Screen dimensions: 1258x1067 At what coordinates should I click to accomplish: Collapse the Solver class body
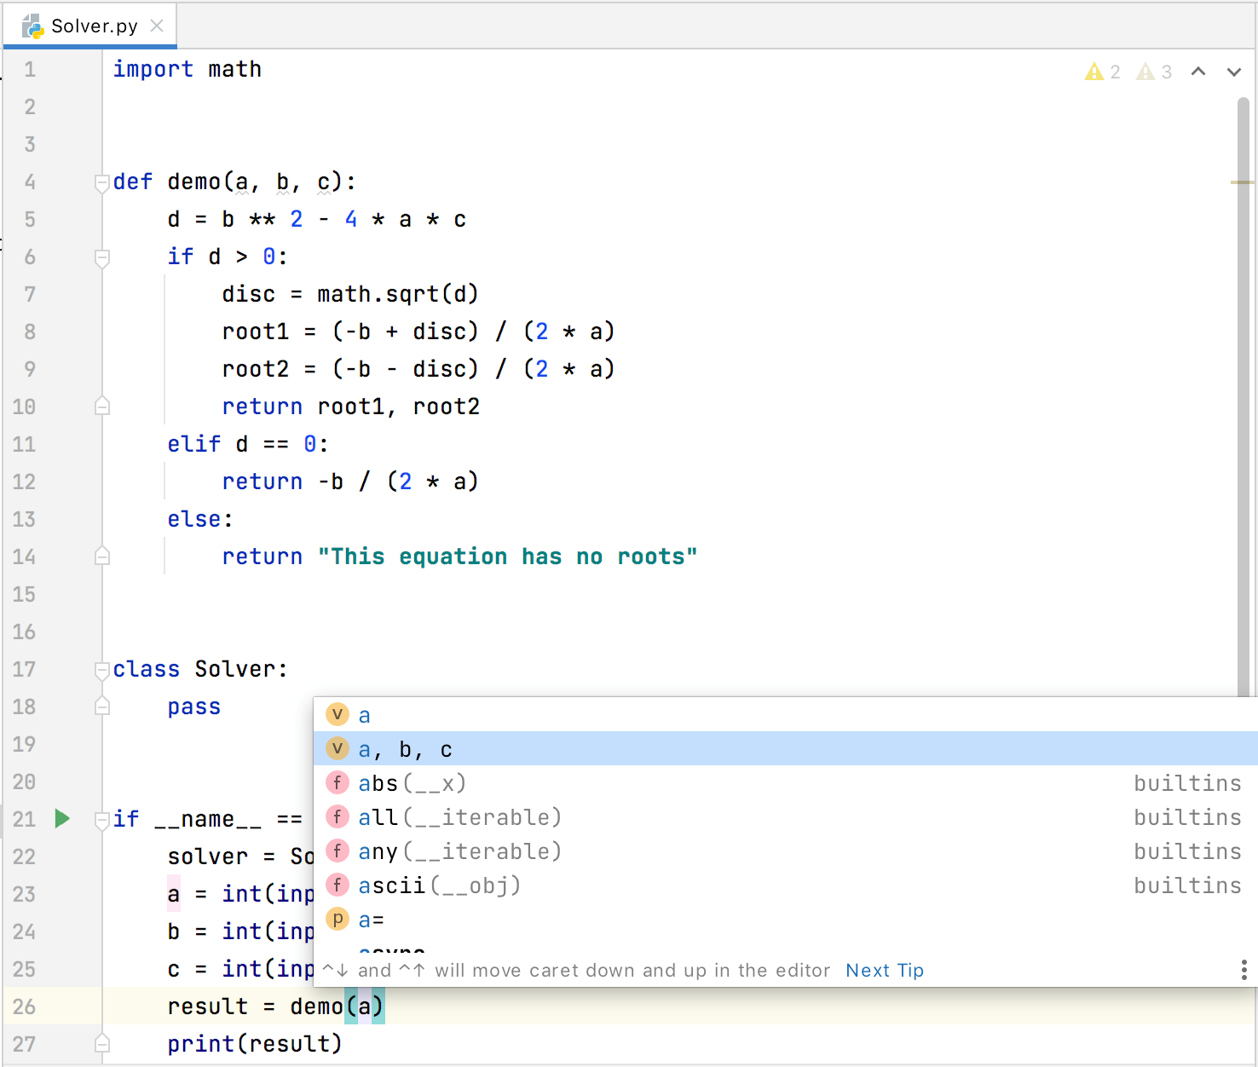(x=101, y=669)
